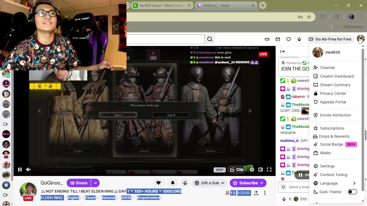The height and width of the screenshot is (206, 367).
Task: Toggle theatre mode icon
Action: click(260, 170)
